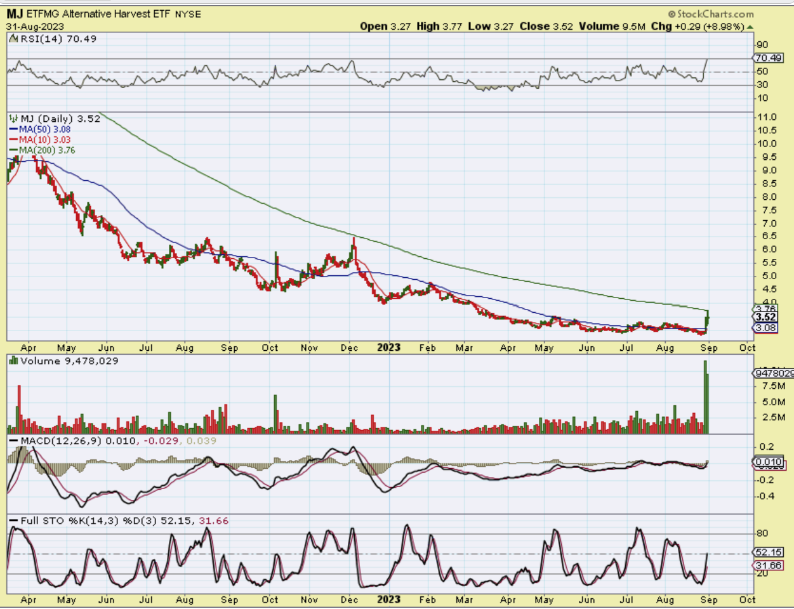Click the Low 3.27 value in header
Viewport: 794px width, 609px height.
point(490,26)
